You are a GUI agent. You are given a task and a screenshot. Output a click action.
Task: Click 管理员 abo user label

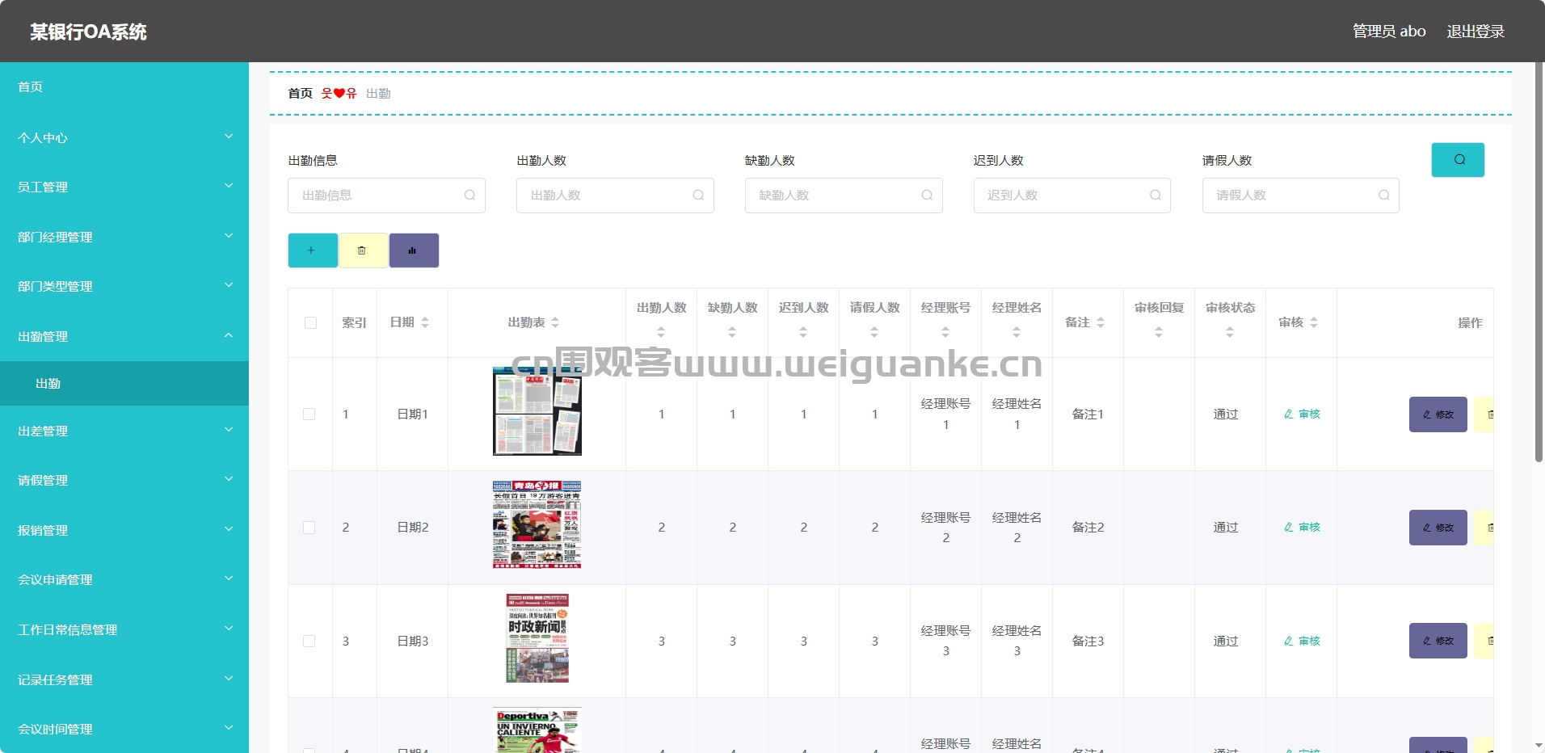coord(1389,32)
